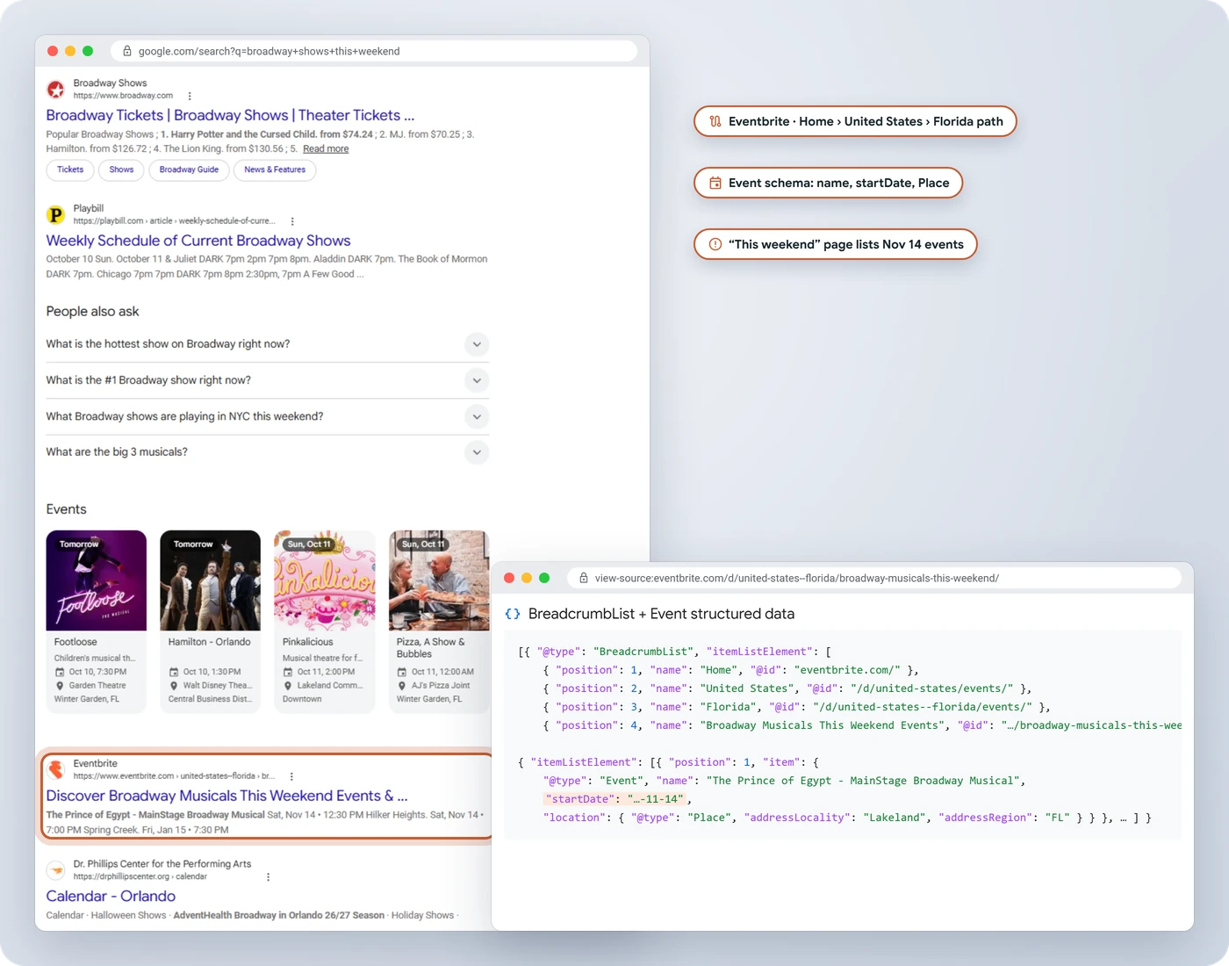Click the 'Event schema: name, startDate, Place' pill
This screenshot has width=1229, height=966.
(829, 183)
